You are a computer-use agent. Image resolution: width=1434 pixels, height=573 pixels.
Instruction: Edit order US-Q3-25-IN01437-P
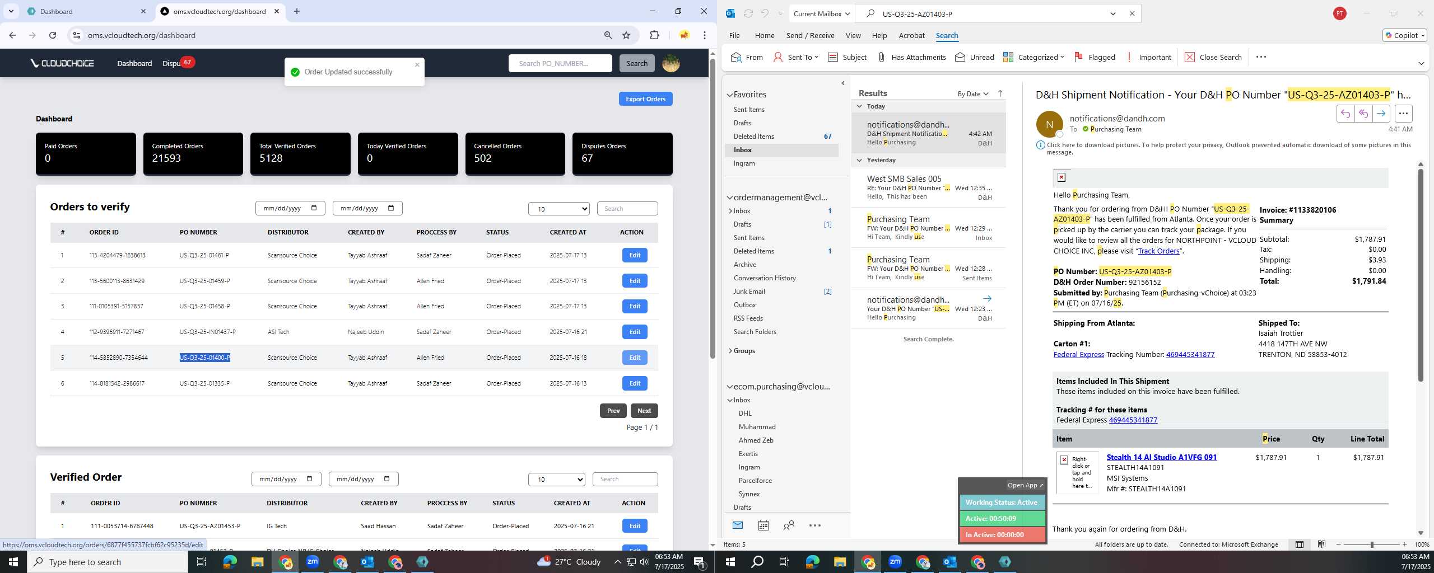(634, 332)
